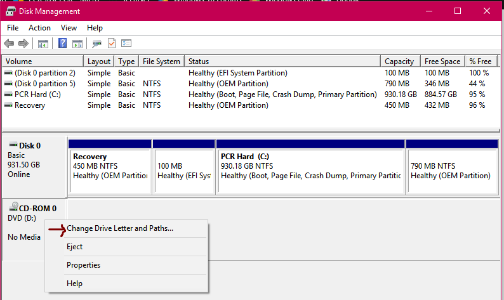Click the Back arrow toolbar icon
This screenshot has width=504, height=300.
(x=9, y=43)
